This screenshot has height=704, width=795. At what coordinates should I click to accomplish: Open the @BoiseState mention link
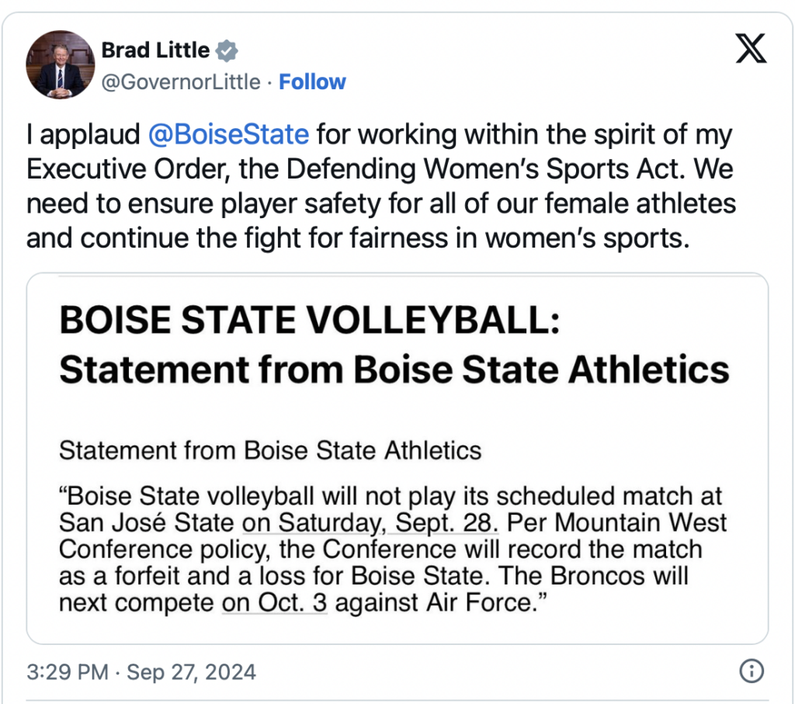point(228,135)
